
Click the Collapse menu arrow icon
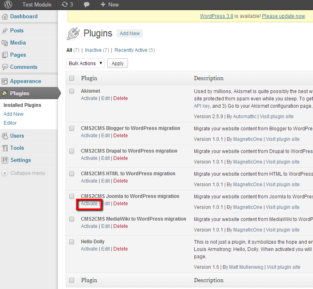click(5, 173)
